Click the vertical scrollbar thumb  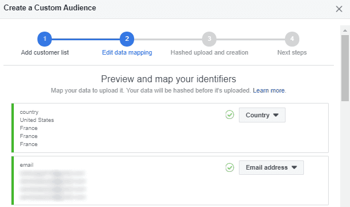click(345, 68)
